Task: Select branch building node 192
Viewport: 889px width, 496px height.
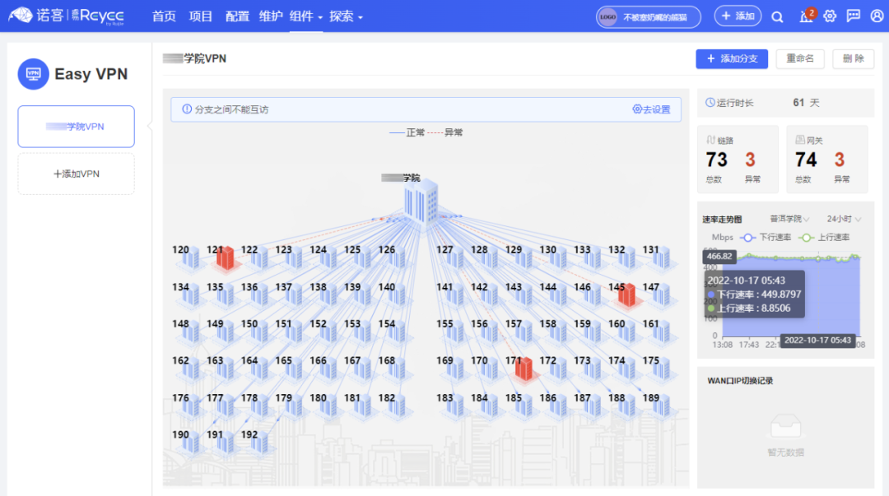Action: click(259, 443)
